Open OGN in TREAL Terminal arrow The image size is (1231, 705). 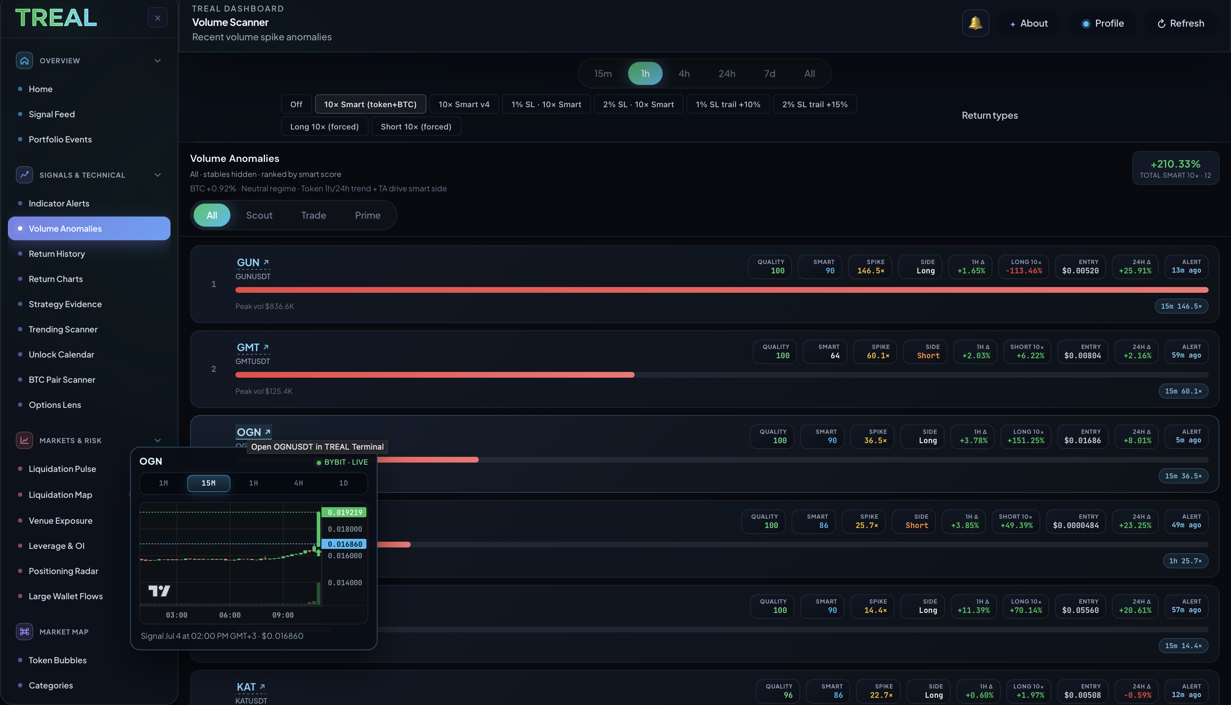coord(267,432)
